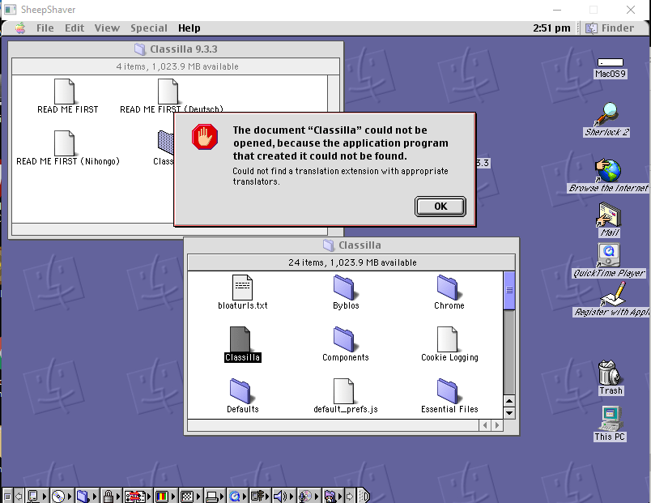Screen dimensions: 651x503
Task: Open the View menu
Action: pyautogui.click(x=107, y=28)
